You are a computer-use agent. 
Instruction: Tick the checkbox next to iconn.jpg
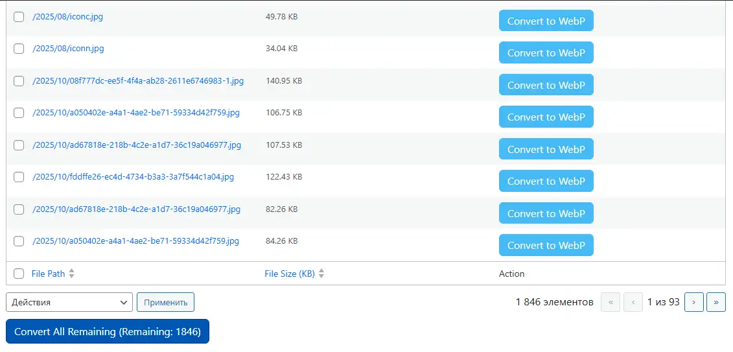pos(19,49)
